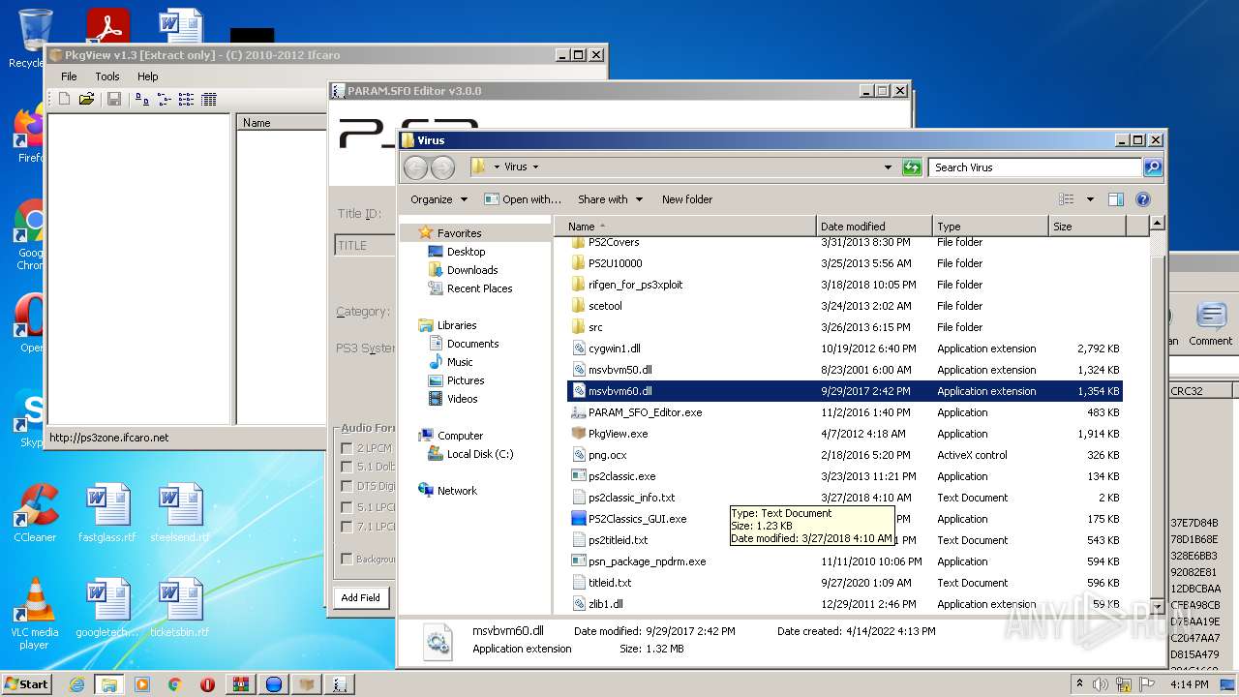Open the address bar history dropdown
This screenshot has height=697, width=1239.
click(x=888, y=167)
